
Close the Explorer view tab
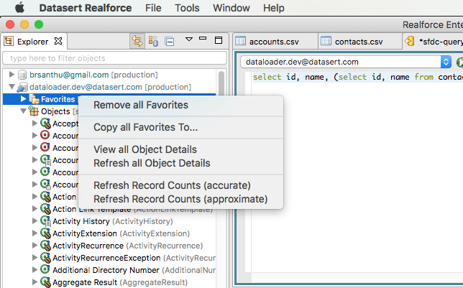click(x=58, y=41)
